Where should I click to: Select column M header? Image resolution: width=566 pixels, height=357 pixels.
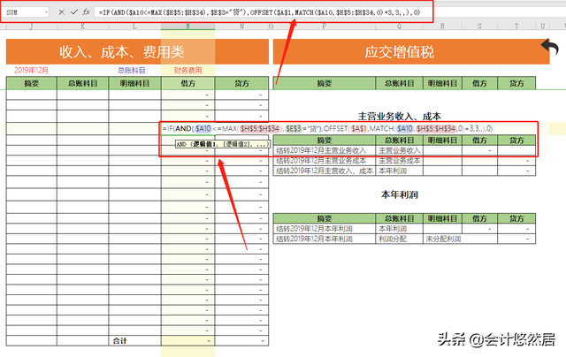(188, 27)
